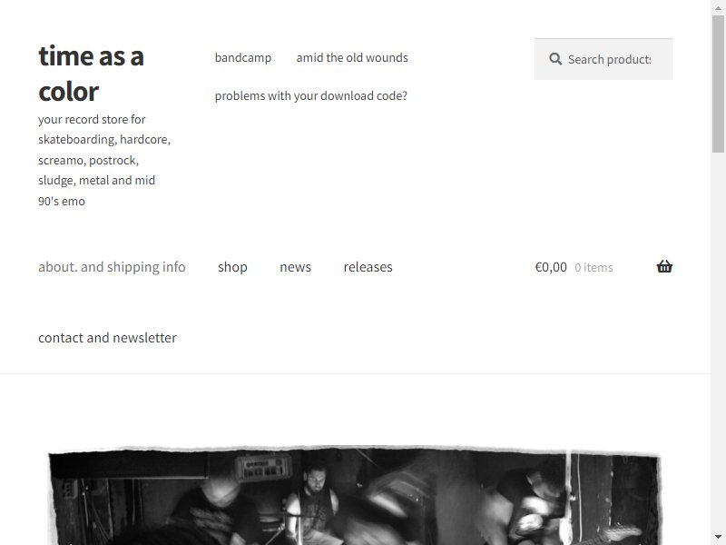The height and width of the screenshot is (545, 726).
Task: Click the scrollbar down arrow
Action: point(718,537)
